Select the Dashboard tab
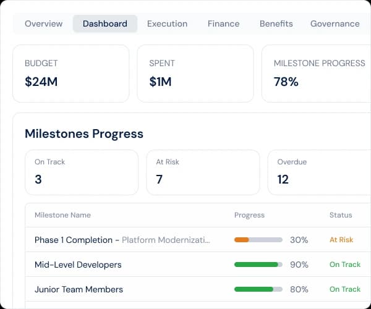371x309 pixels. click(x=105, y=23)
